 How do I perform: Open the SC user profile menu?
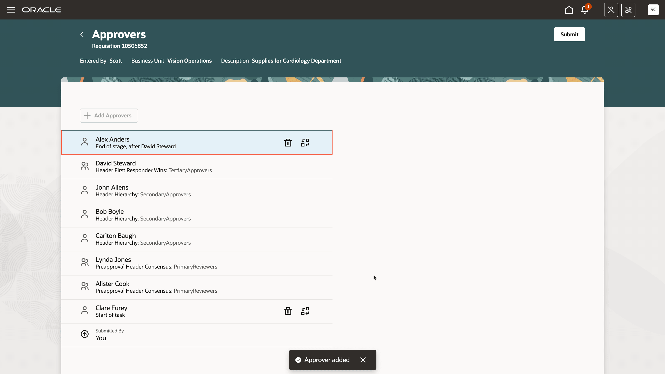pyautogui.click(x=653, y=10)
